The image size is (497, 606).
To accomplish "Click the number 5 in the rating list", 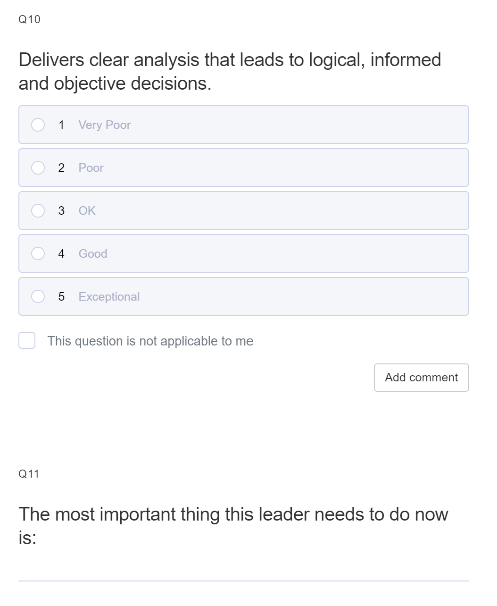I will (x=61, y=296).
